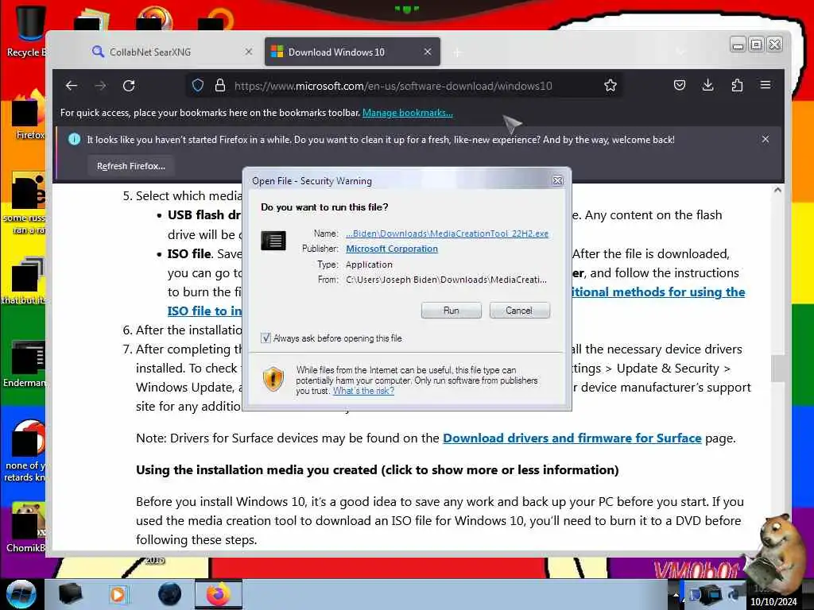Go back using Firefox back arrow
814x610 pixels.
tap(72, 86)
